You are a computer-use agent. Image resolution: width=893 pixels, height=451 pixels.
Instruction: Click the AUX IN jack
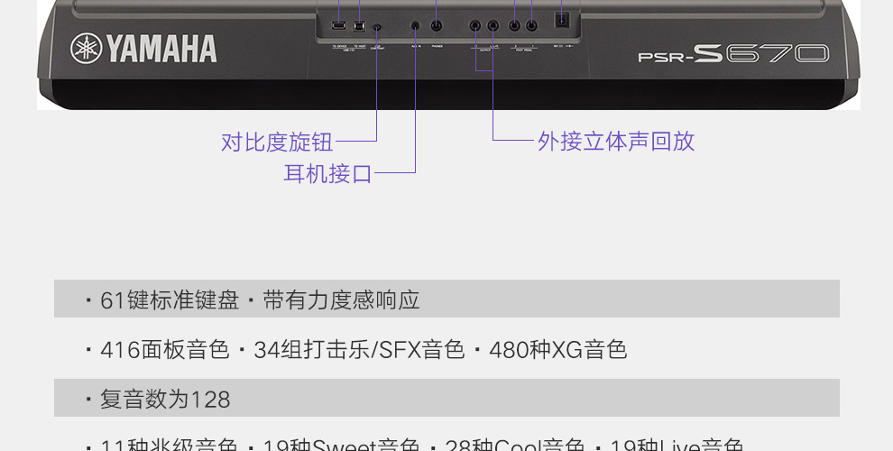[x=415, y=25]
